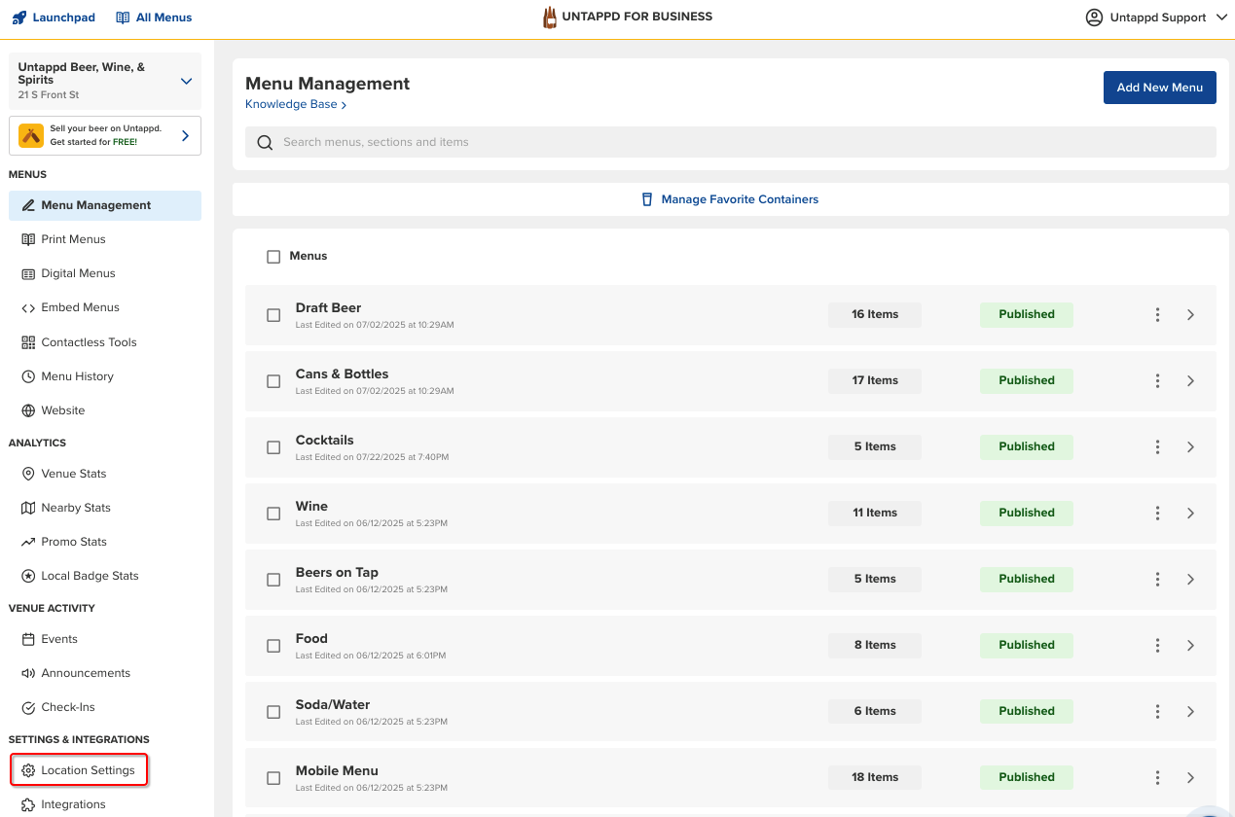
Task: Open the kebab menu for Cocktails
Action: coord(1157,447)
